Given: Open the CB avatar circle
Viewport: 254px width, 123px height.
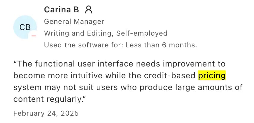Looking at the screenshot, I should point(25,27).
